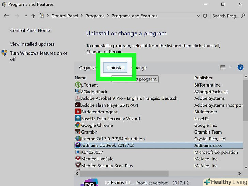Image resolution: width=248 pixels, height=186 pixels.
Task: Open the view options dropdown arrow
Action: [x=230, y=67]
